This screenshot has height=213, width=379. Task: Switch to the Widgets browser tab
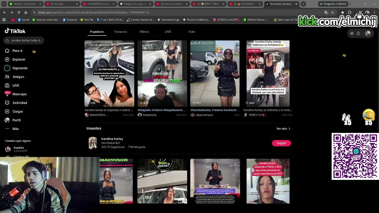point(136,4)
